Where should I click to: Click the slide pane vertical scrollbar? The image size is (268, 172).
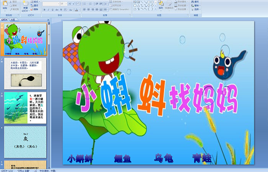(x=49, y=95)
